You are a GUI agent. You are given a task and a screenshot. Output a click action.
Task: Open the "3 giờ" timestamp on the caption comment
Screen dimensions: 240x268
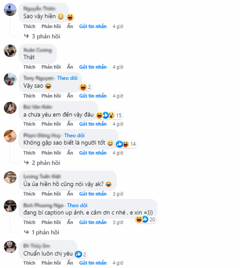coord(118,222)
